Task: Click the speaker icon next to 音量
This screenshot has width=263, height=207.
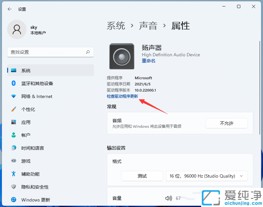Action: tap(169, 198)
